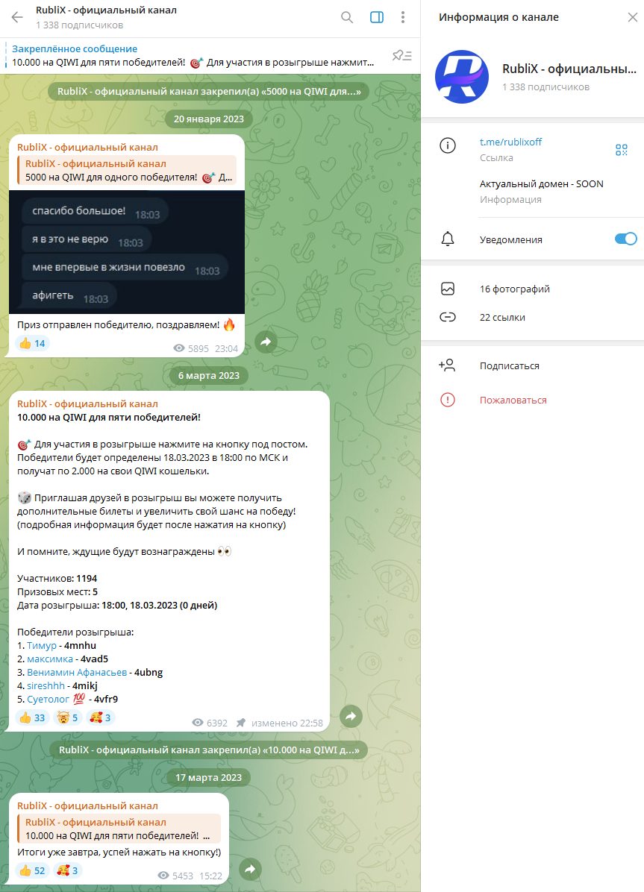Report the channel via Пожаловаться
Screen dimensions: 644x892
click(532, 400)
